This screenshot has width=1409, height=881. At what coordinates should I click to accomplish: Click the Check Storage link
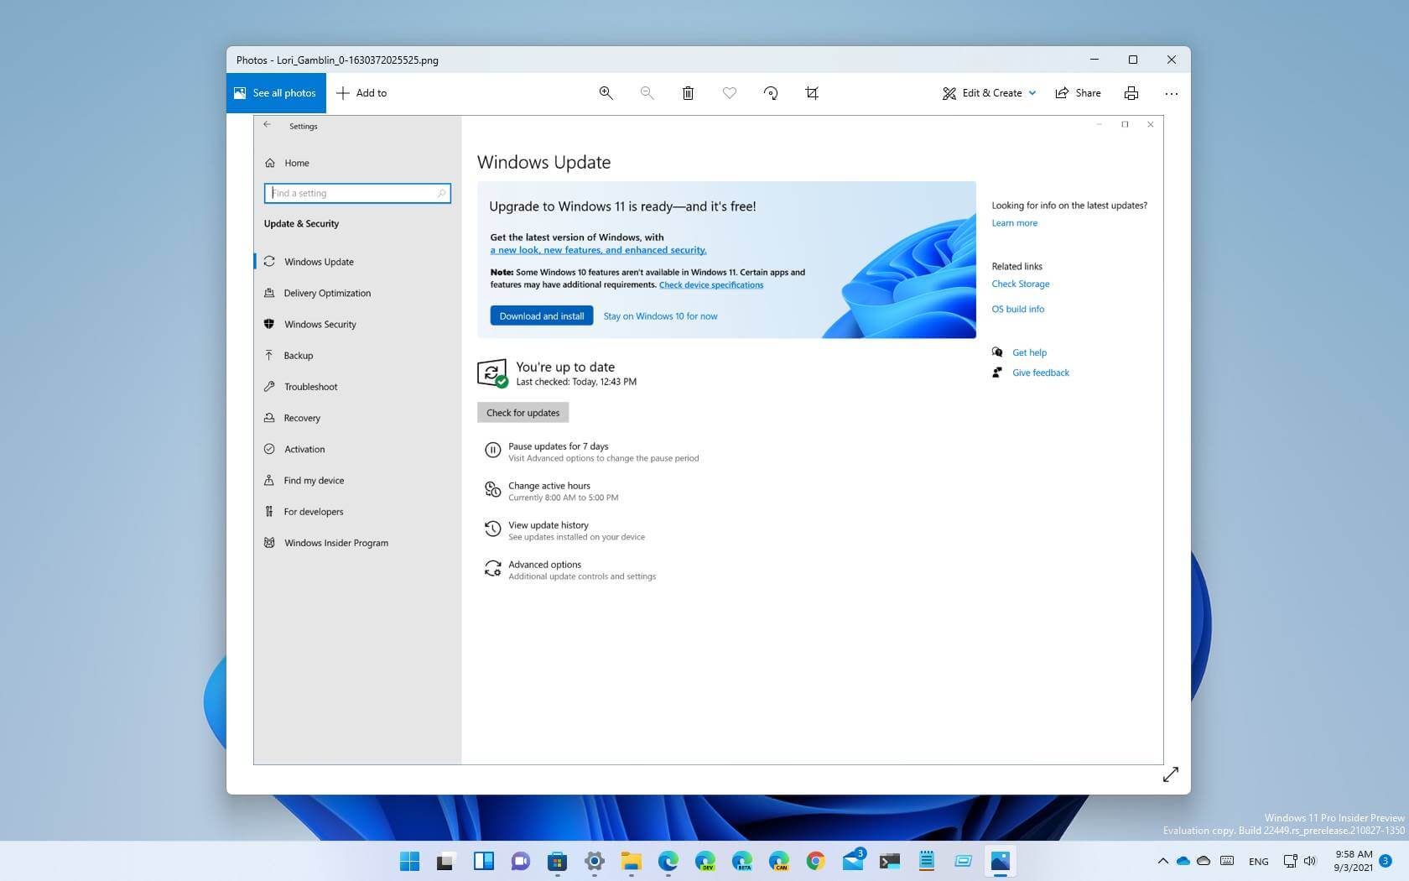tap(1020, 284)
